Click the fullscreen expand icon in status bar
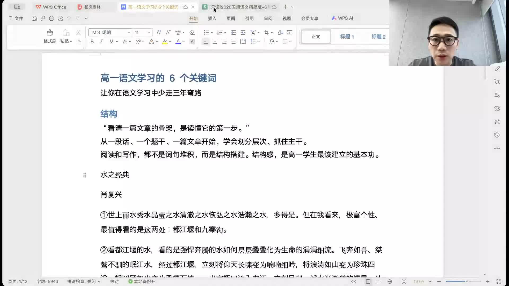This screenshot has width=509, height=286. [498, 281]
